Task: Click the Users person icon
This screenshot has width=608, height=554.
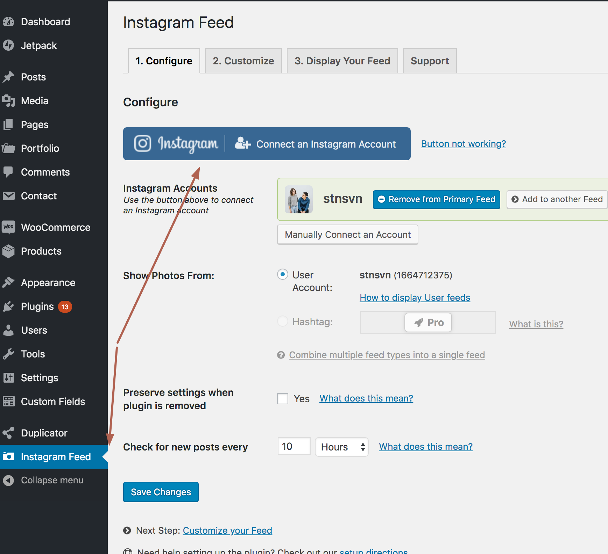Action: 8,330
